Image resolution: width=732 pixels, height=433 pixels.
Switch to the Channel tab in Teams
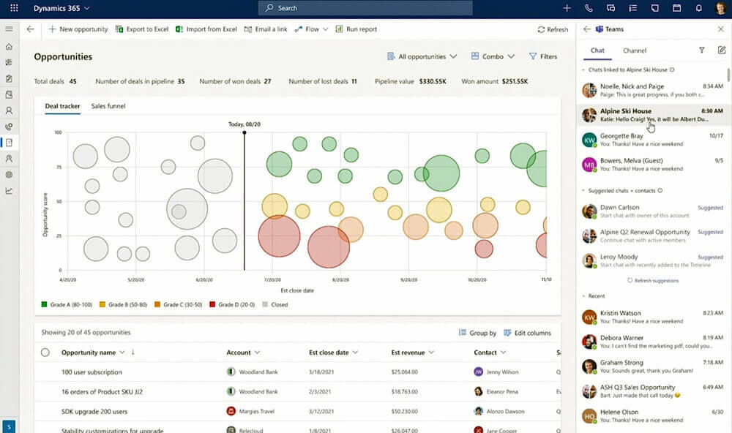(x=634, y=50)
